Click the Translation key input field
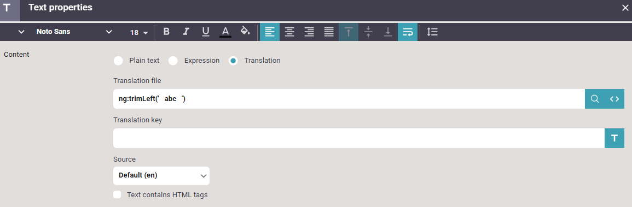Viewport: 632px width, 207px height. 359,138
